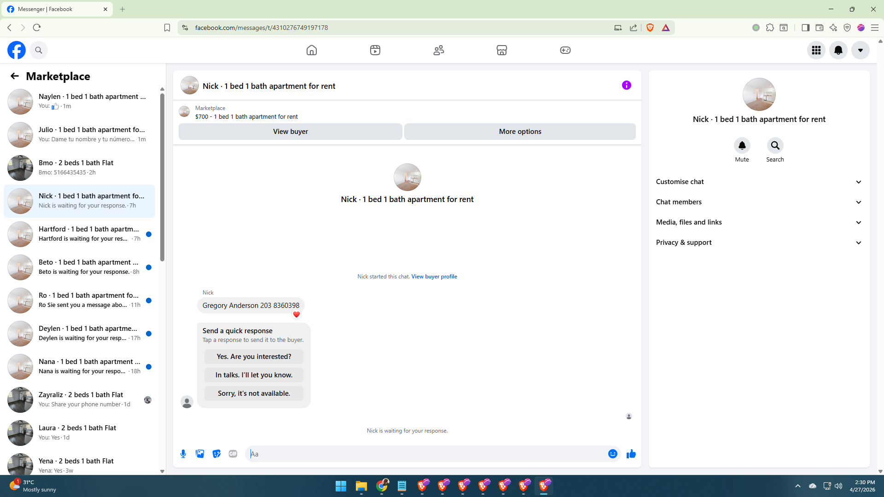The width and height of the screenshot is (884, 497).
Task: Click the Facebook search magnifier icon
Action: pyautogui.click(x=39, y=50)
